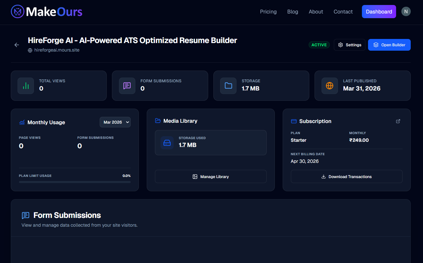The image size is (423, 263).
Task: Click the N user avatar
Action: [x=406, y=12]
